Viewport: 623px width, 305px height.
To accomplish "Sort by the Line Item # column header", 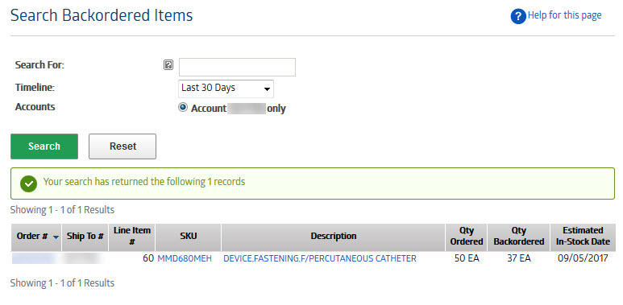I will 132,237.
